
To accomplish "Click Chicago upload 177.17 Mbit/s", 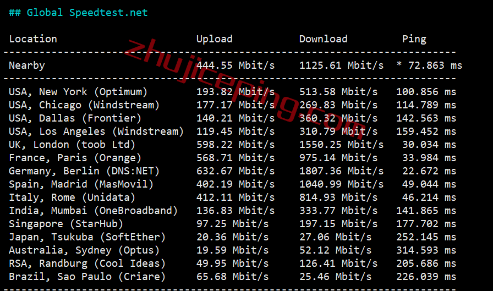I will (235, 105).
